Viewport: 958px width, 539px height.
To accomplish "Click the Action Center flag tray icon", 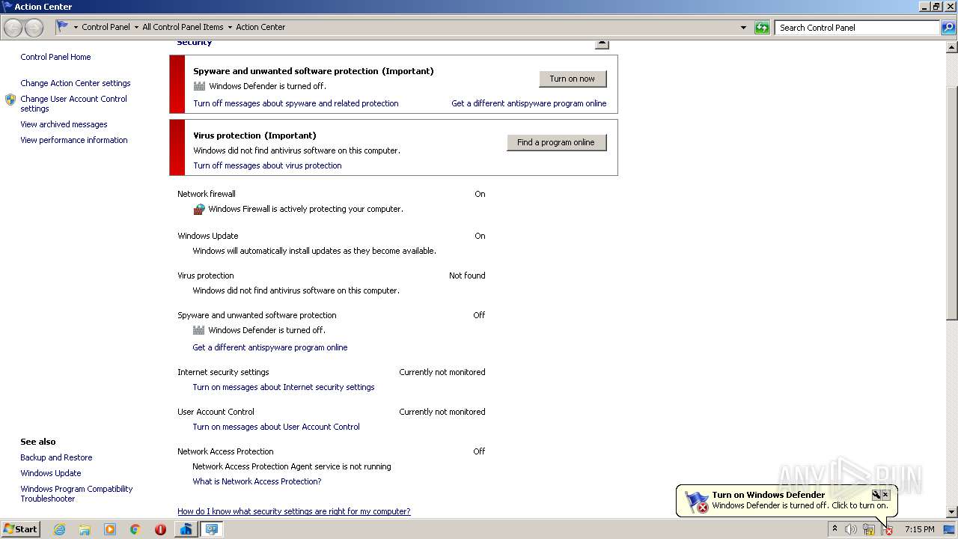I will point(887,529).
